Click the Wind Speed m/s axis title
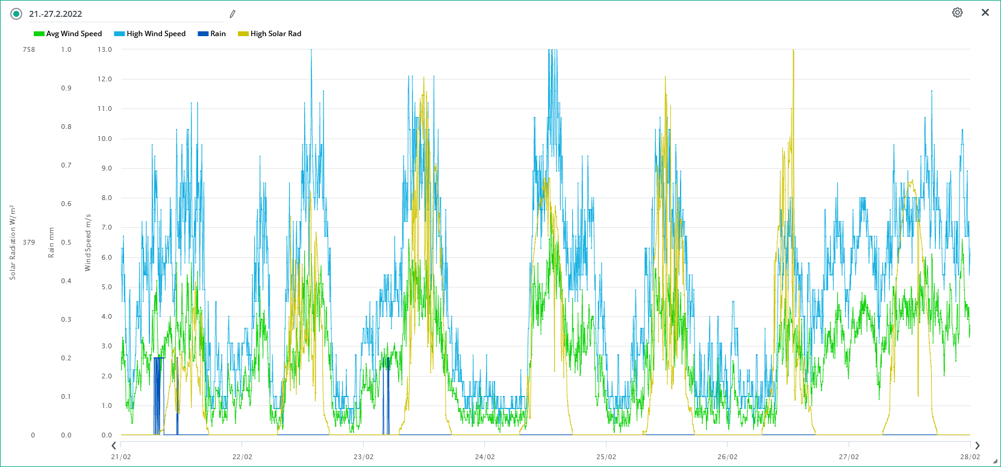Image resolution: width=1001 pixels, height=467 pixels. (x=88, y=242)
